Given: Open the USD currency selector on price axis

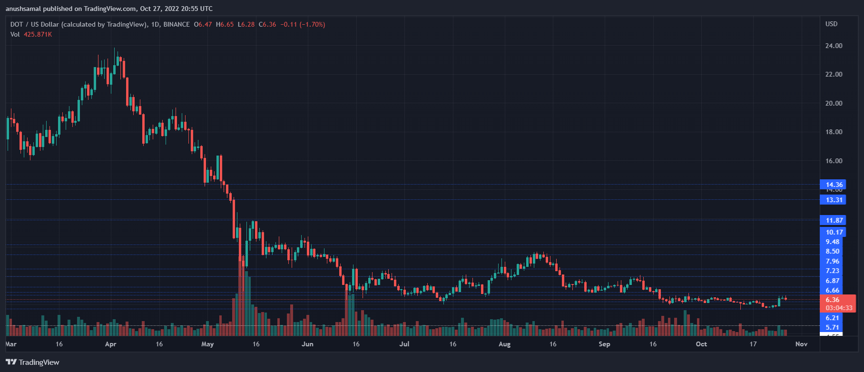Looking at the screenshot, I should (831, 24).
